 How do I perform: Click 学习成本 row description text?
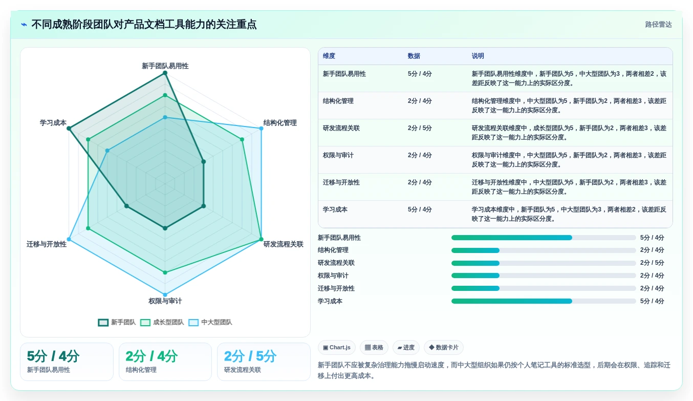point(569,214)
